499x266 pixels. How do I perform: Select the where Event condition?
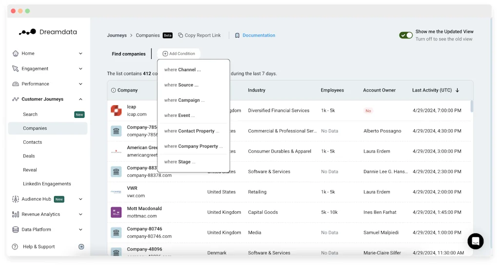click(193, 115)
